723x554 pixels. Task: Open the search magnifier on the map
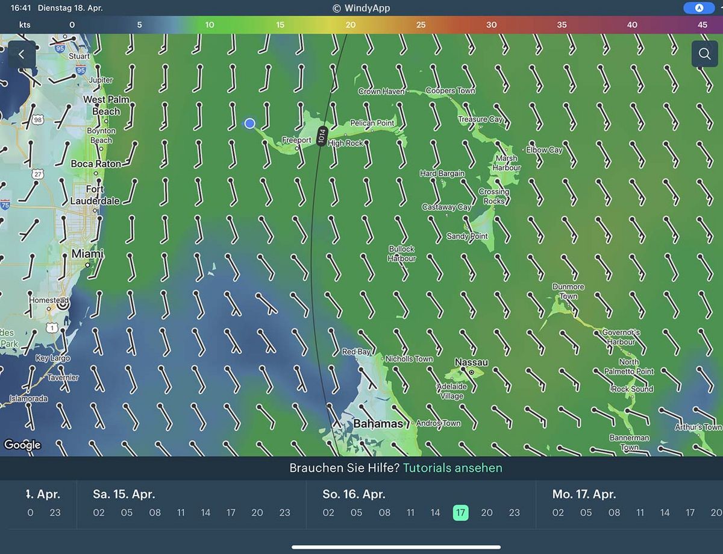click(704, 54)
